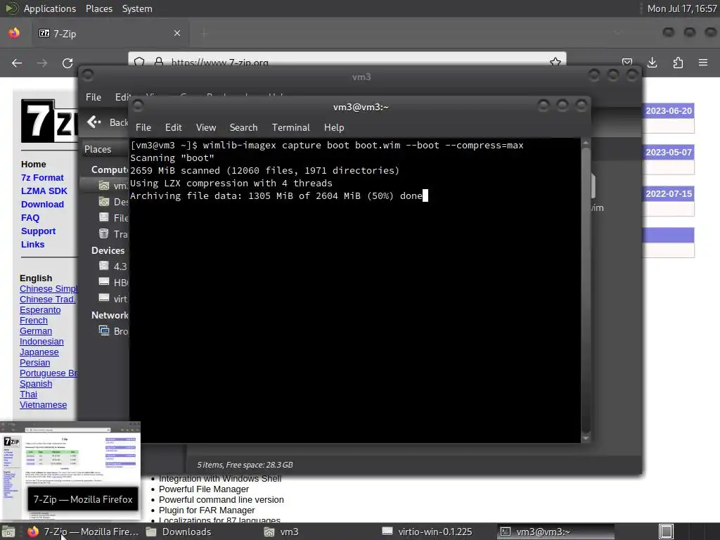The width and height of the screenshot is (720, 540).
Task: Open Help menu in the terminal
Action: point(334,127)
